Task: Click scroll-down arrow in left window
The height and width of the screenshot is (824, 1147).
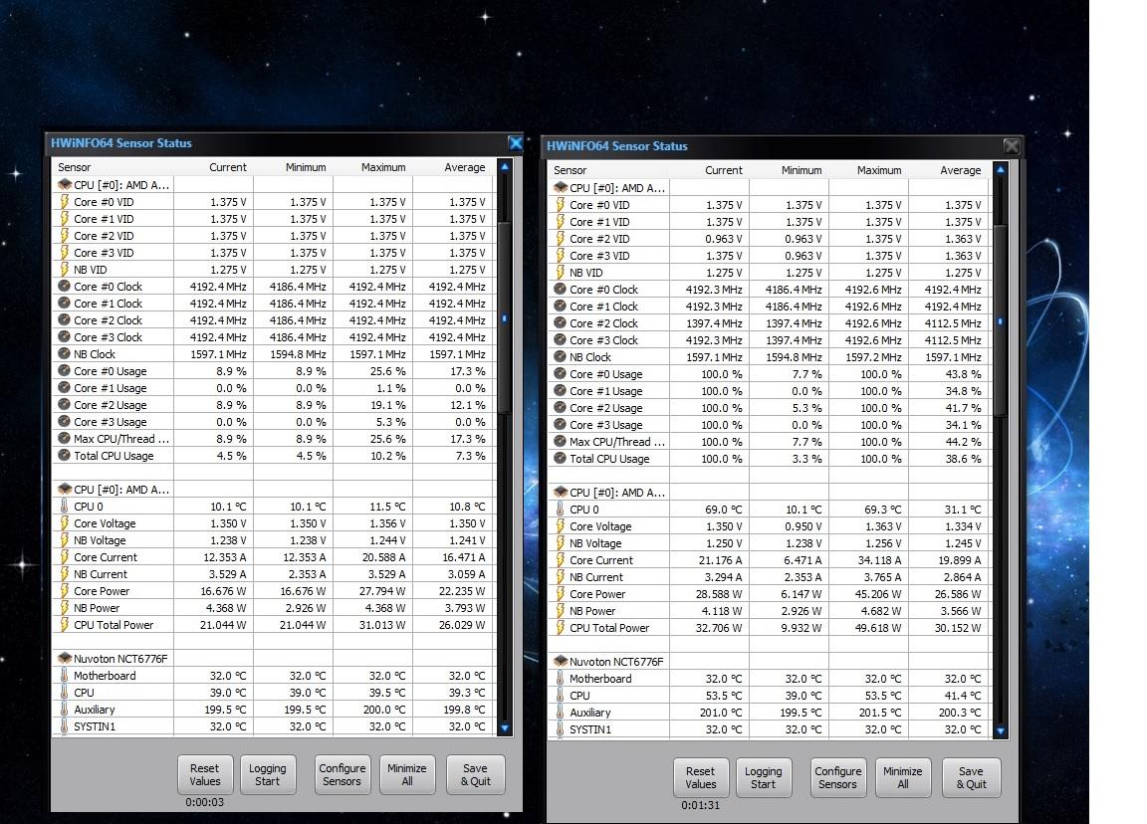Action: click(505, 728)
